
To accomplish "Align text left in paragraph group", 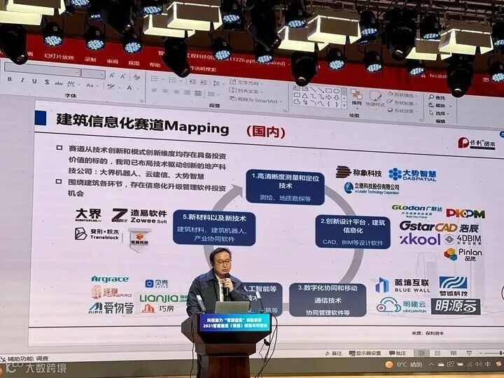I will 154,90.
